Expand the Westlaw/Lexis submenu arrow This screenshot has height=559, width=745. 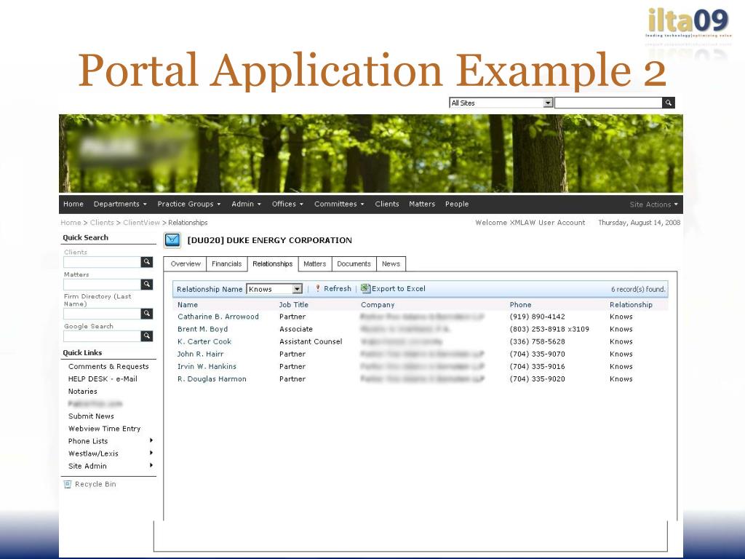(151, 453)
